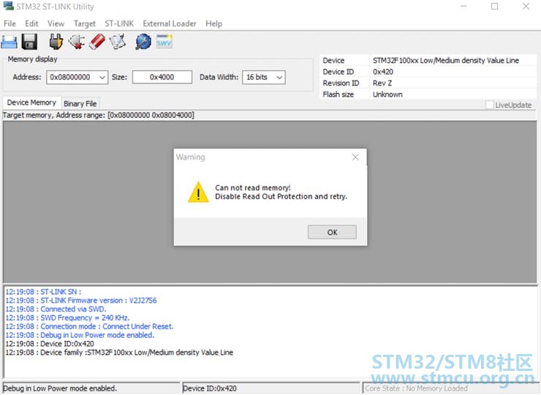Click log line ST-LINK SN
541x395 pixels.
[x=43, y=292]
